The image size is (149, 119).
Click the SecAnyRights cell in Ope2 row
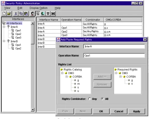(93, 31)
